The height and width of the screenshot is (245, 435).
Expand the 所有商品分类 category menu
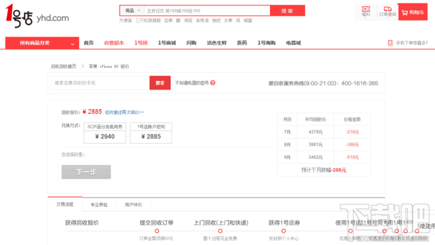tap(42, 43)
